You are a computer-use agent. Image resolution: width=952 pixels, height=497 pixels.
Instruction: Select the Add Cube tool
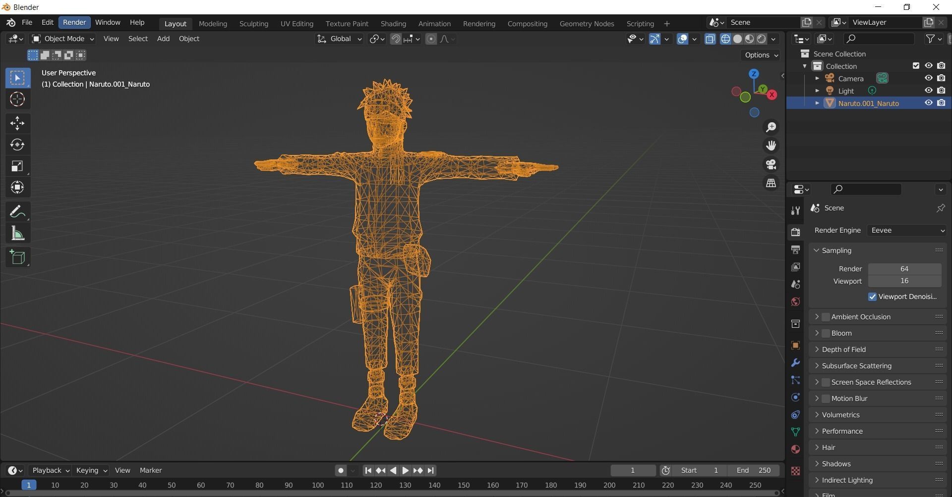pos(18,257)
